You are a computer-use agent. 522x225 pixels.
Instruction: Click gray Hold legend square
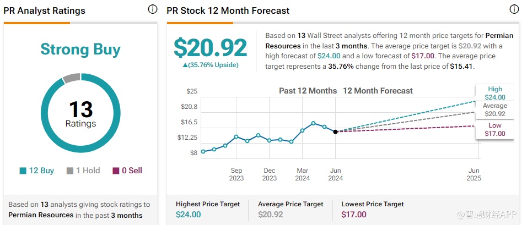(x=70, y=171)
